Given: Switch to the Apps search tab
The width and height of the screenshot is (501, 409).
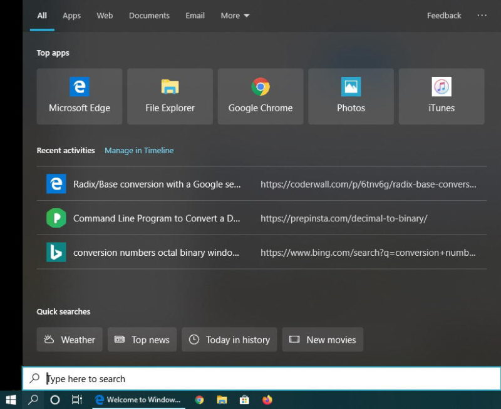Looking at the screenshot, I should (71, 16).
